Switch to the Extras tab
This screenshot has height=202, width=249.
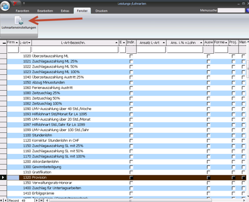(x=65, y=11)
